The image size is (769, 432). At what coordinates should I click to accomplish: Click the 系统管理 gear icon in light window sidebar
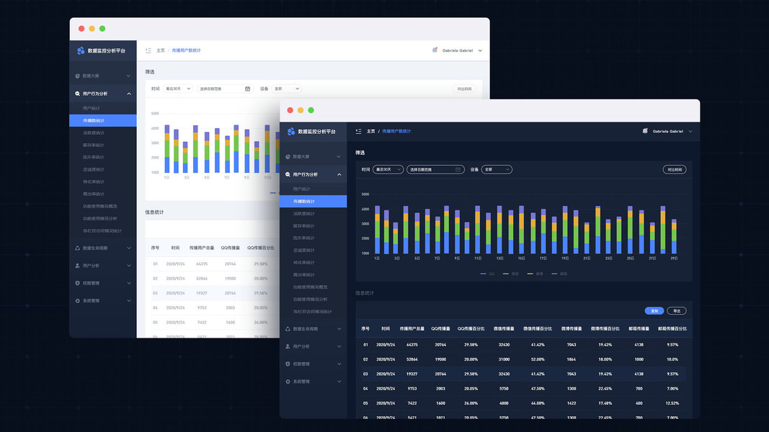click(x=78, y=301)
